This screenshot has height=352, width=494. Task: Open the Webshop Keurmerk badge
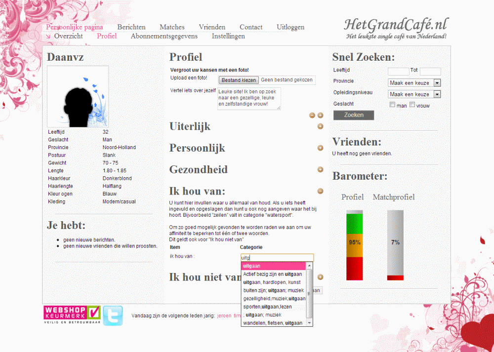click(72, 314)
